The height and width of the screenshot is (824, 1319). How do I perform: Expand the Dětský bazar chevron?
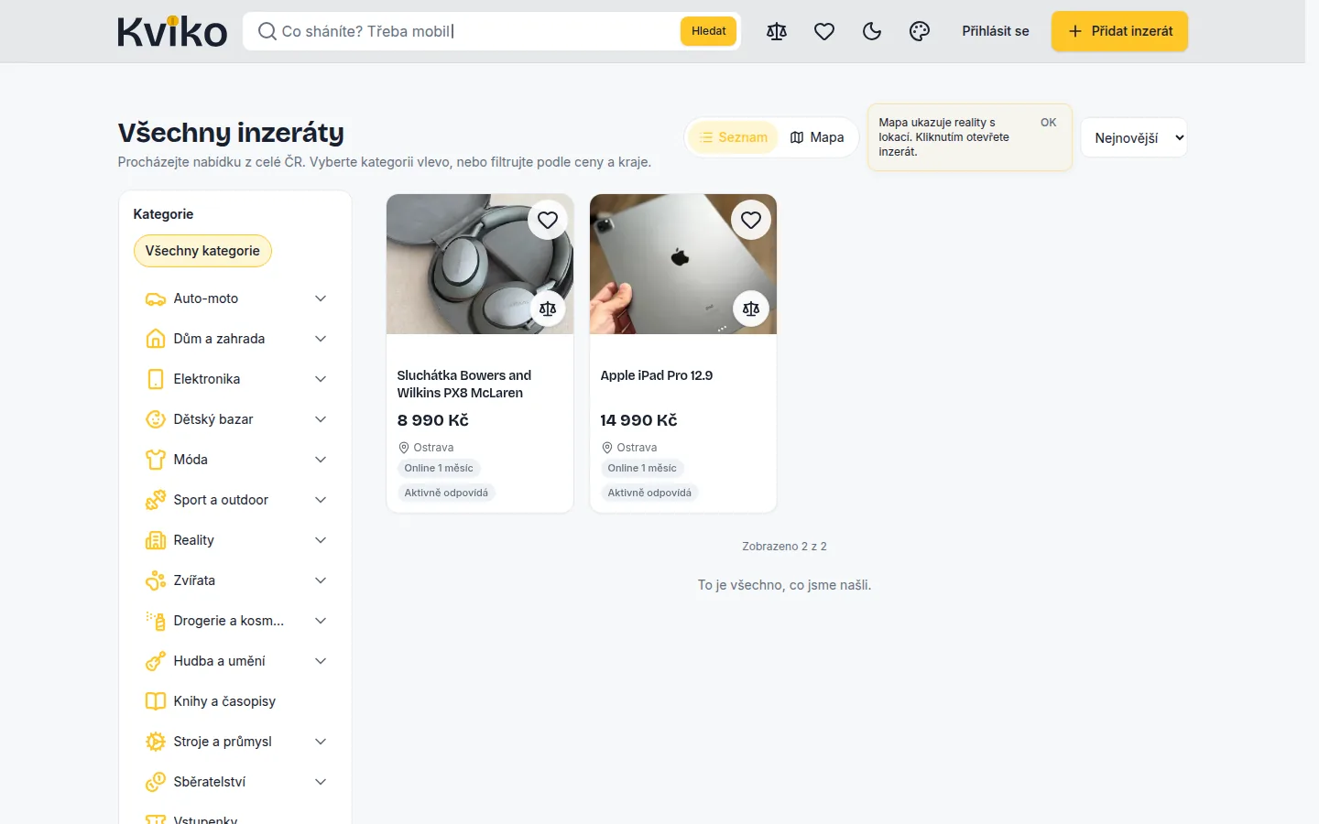click(321, 419)
